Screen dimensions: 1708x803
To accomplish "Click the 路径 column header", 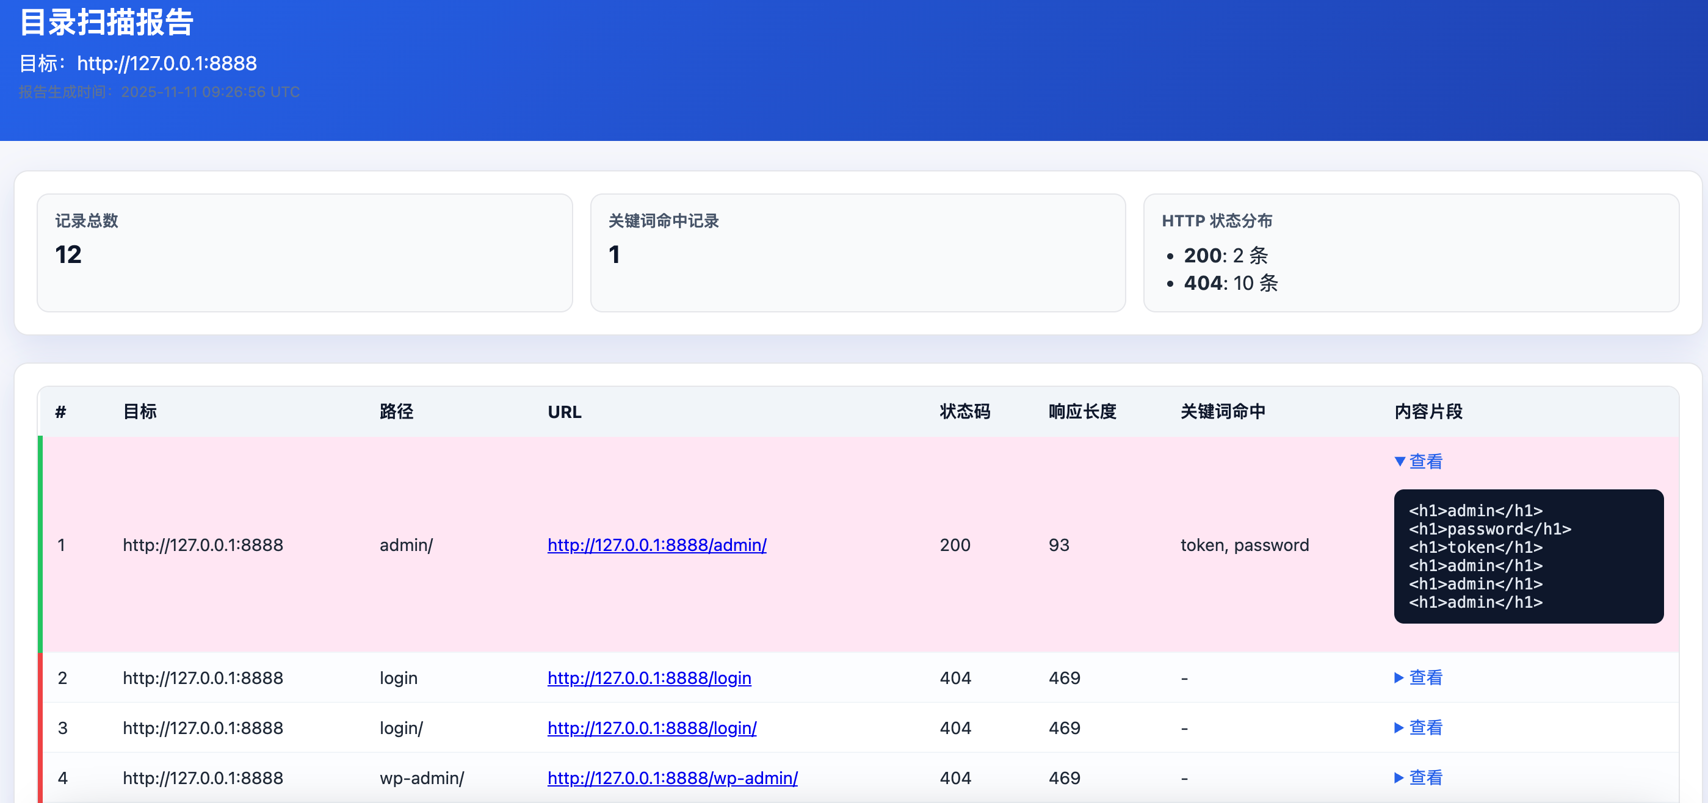I will pyautogui.click(x=396, y=411).
